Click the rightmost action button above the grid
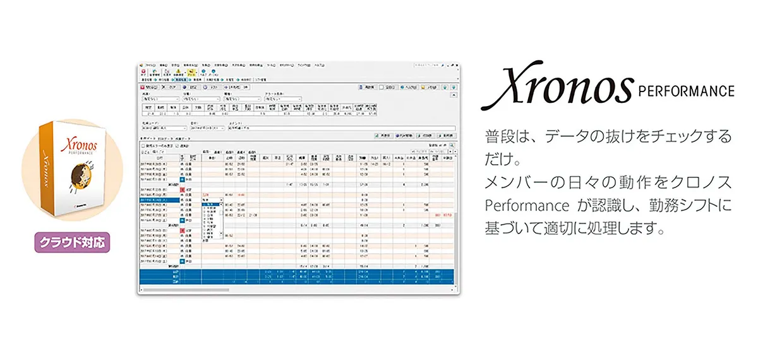The width and height of the screenshot is (758, 349). point(446,136)
